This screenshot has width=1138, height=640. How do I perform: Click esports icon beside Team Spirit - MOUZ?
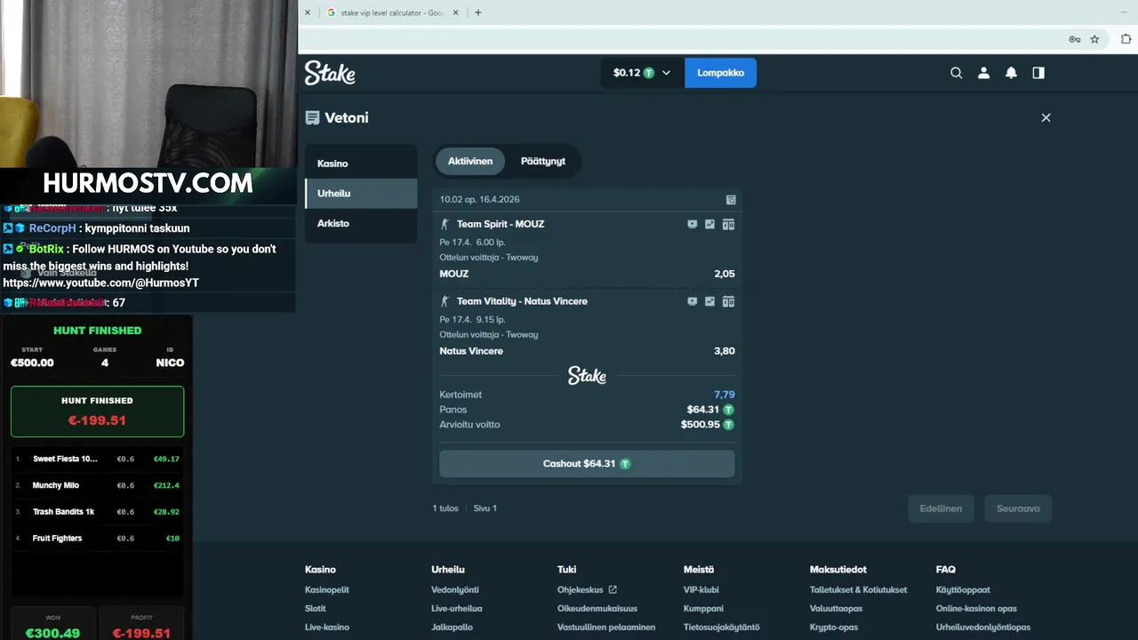coord(445,224)
